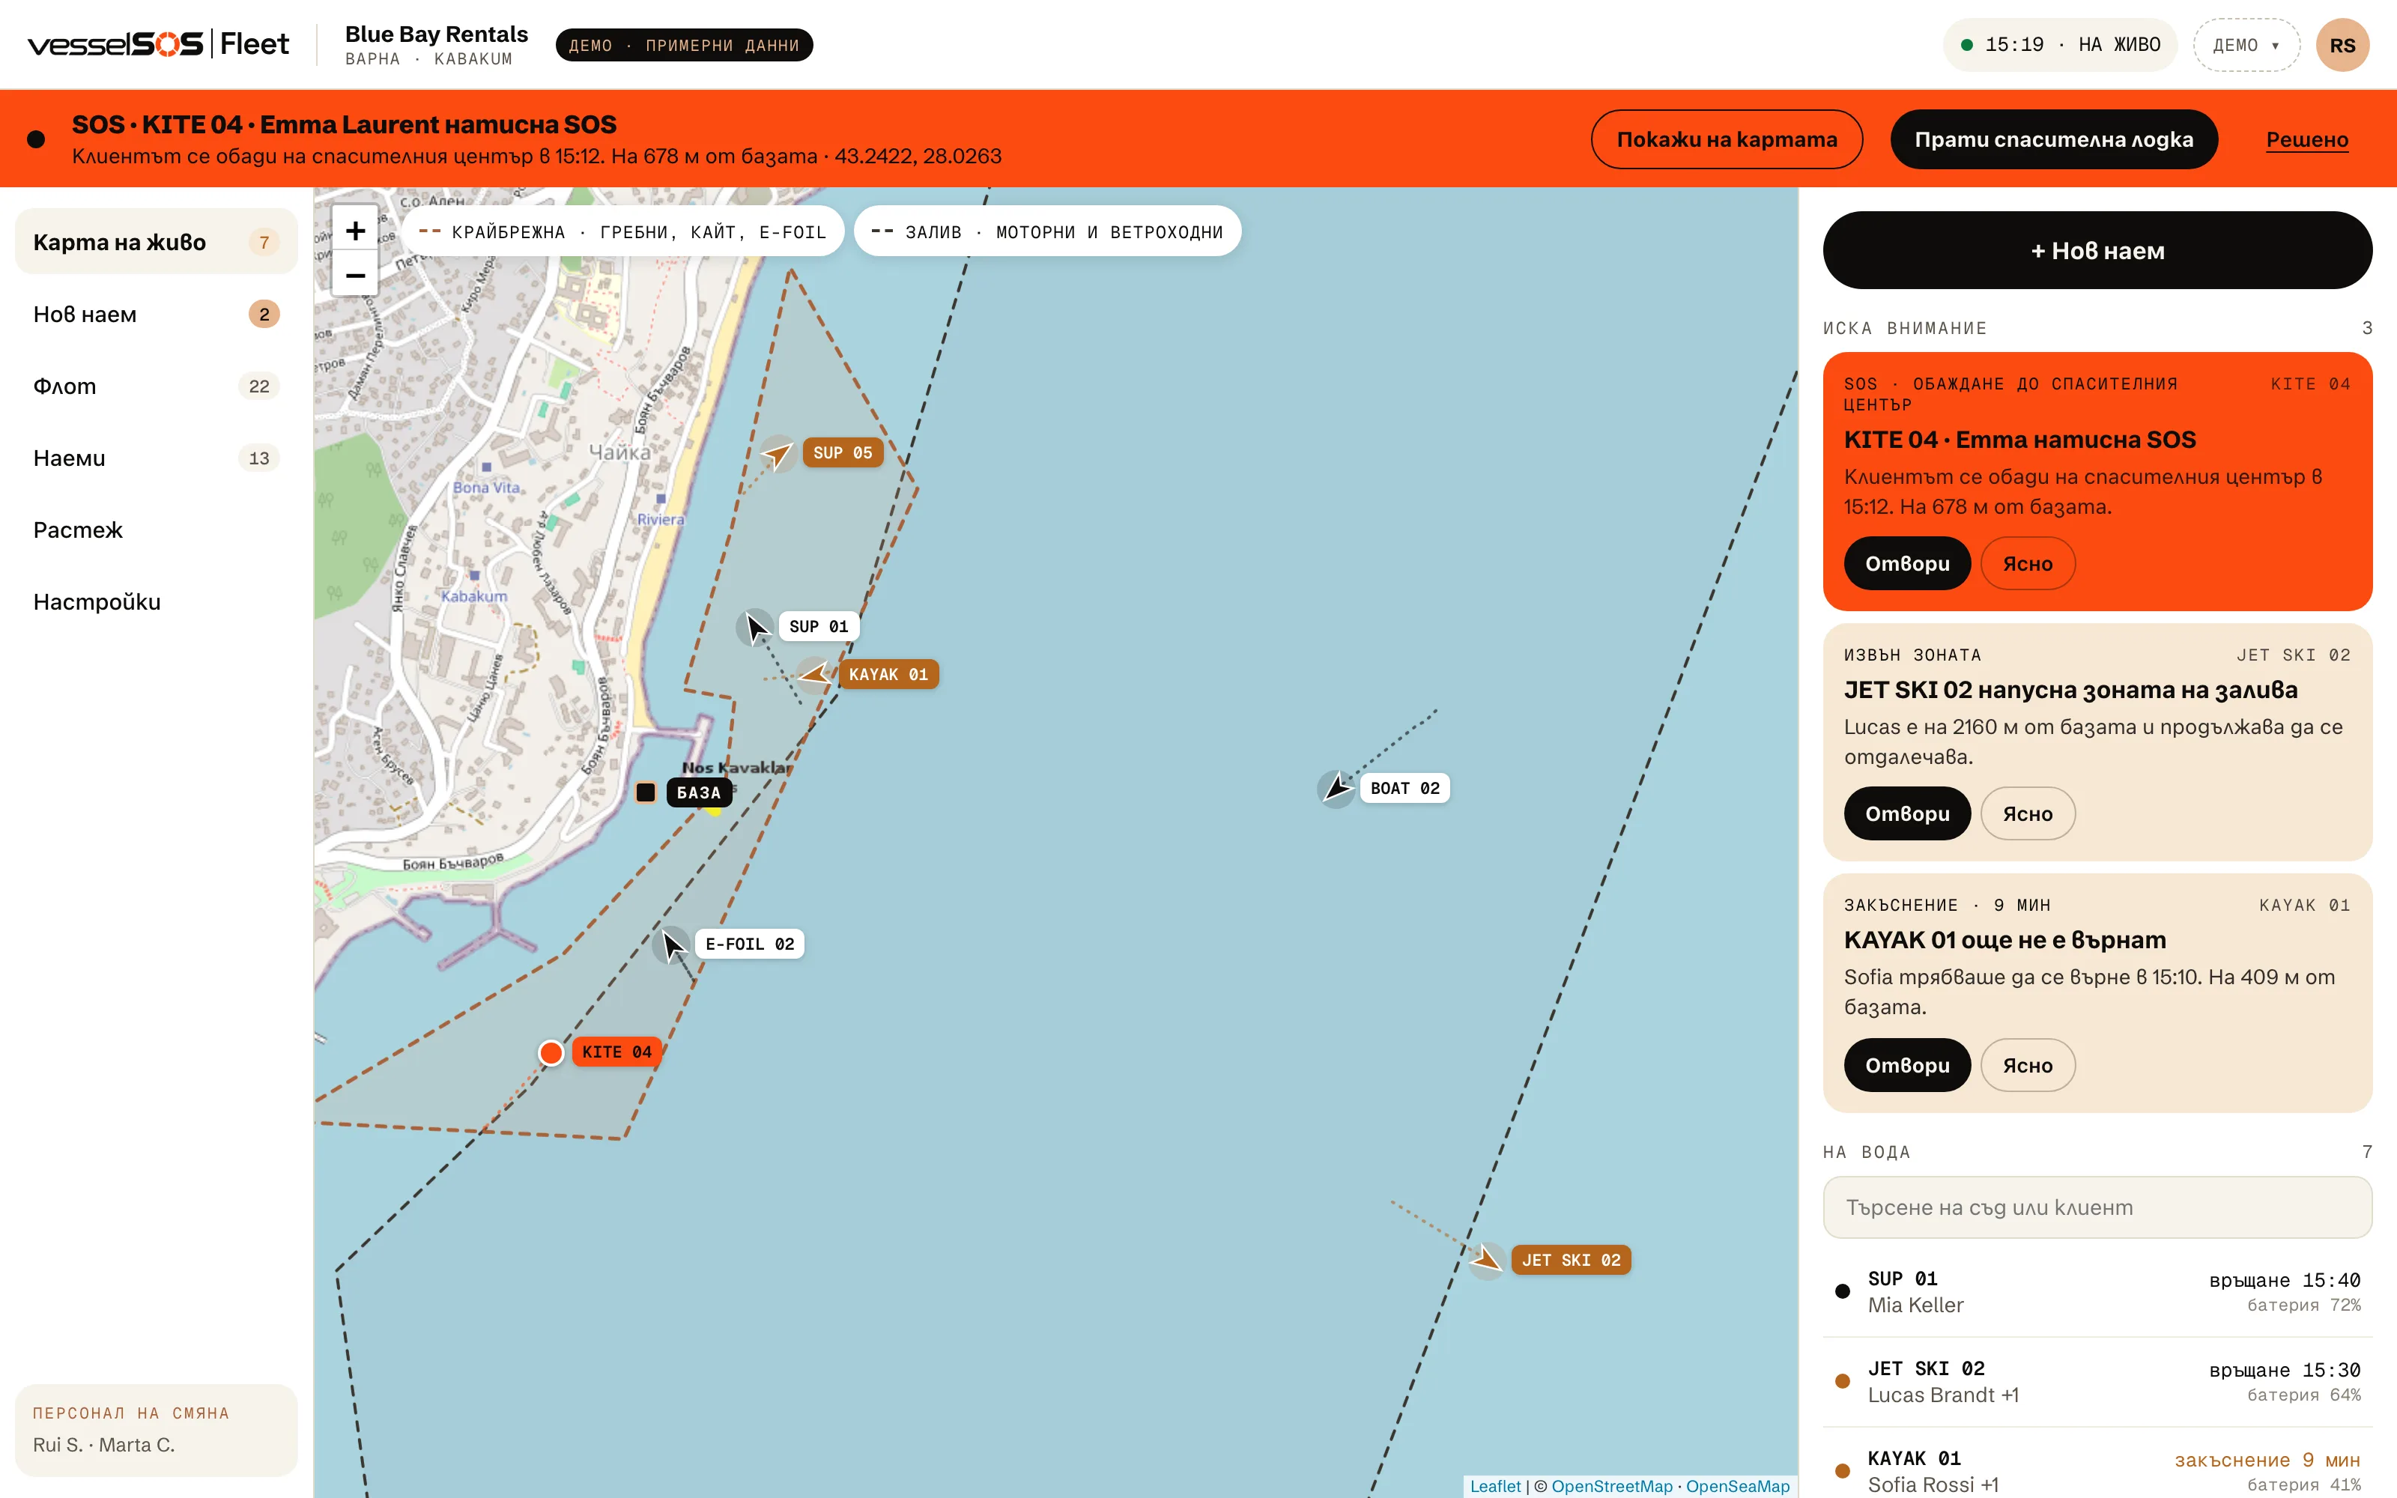Open the KITE 04 SOS alert card
Image resolution: width=2397 pixels, height=1498 pixels.
tap(1906, 564)
